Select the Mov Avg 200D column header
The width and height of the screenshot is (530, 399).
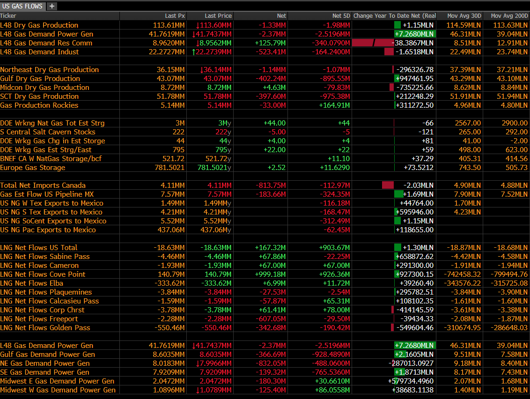(509, 15)
